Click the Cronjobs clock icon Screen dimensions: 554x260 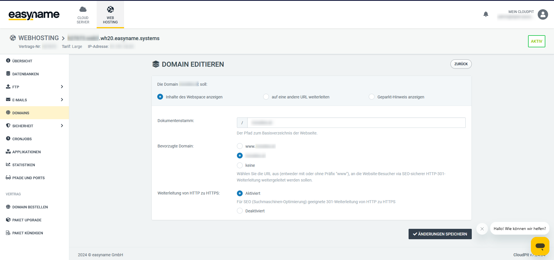pyautogui.click(x=8, y=139)
